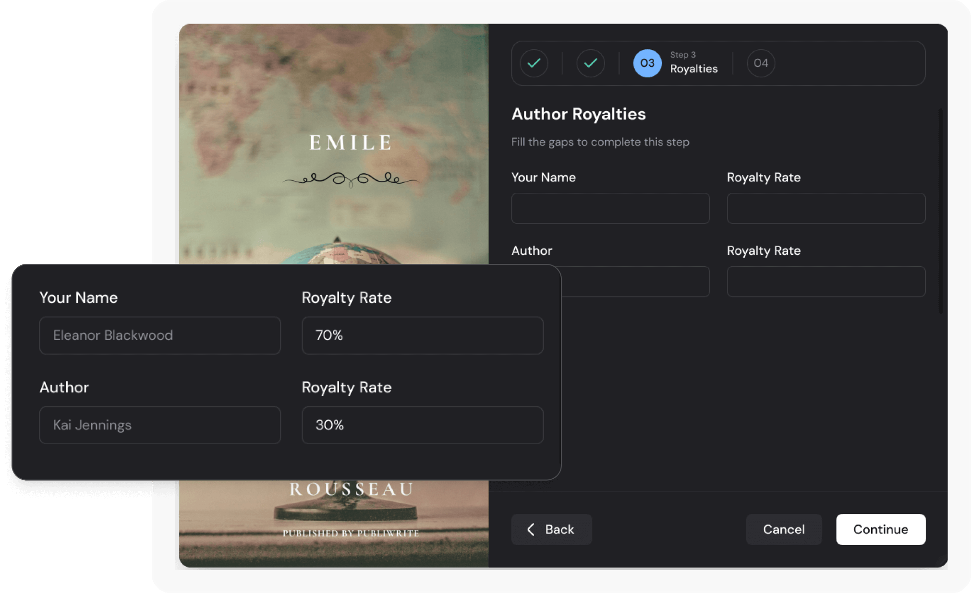Viewport: 971px width, 593px height.
Task: Click the partially hidden empty Author field
Action: pos(635,282)
